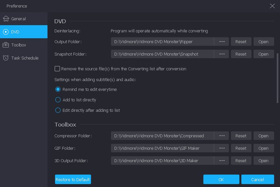Screen dimensions: 280x187
Task: Click the Task Schedule clock icon
Action: point(6,58)
